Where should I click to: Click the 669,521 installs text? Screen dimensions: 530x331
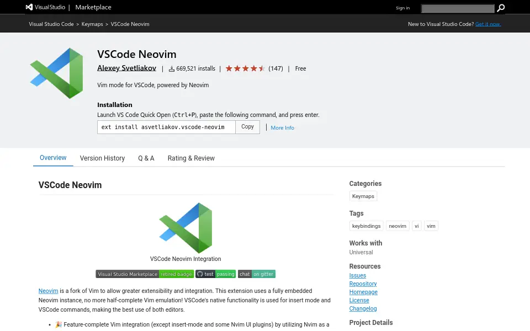click(x=195, y=68)
